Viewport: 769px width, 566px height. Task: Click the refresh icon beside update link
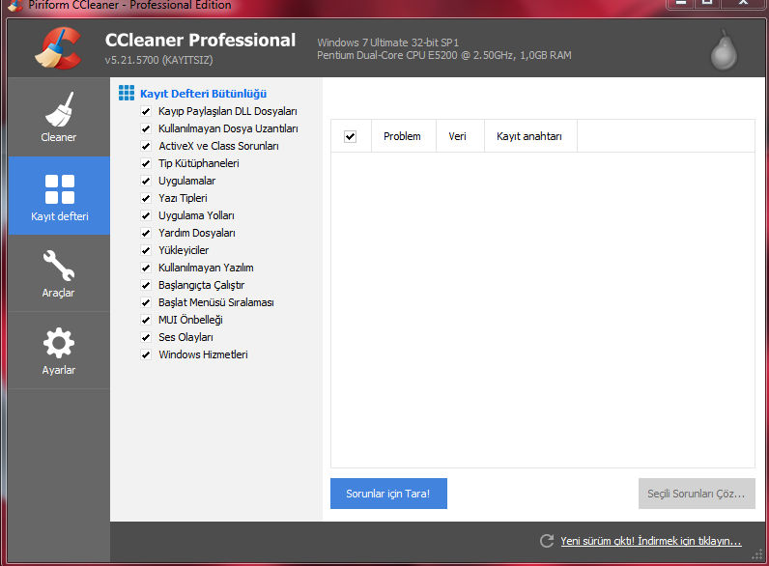(547, 541)
